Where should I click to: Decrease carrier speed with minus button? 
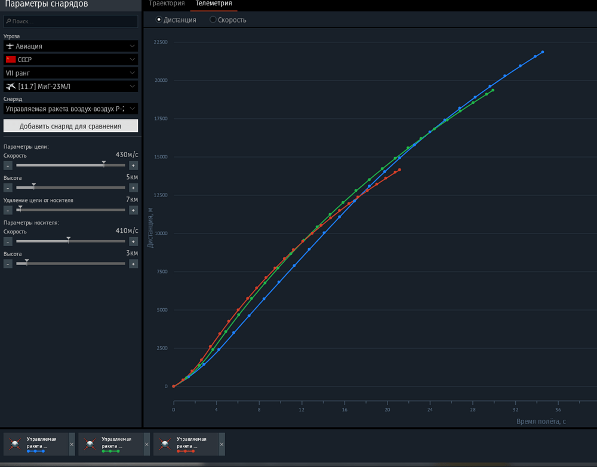click(8, 241)
